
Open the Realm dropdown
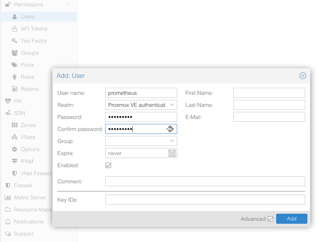(172, 105)
